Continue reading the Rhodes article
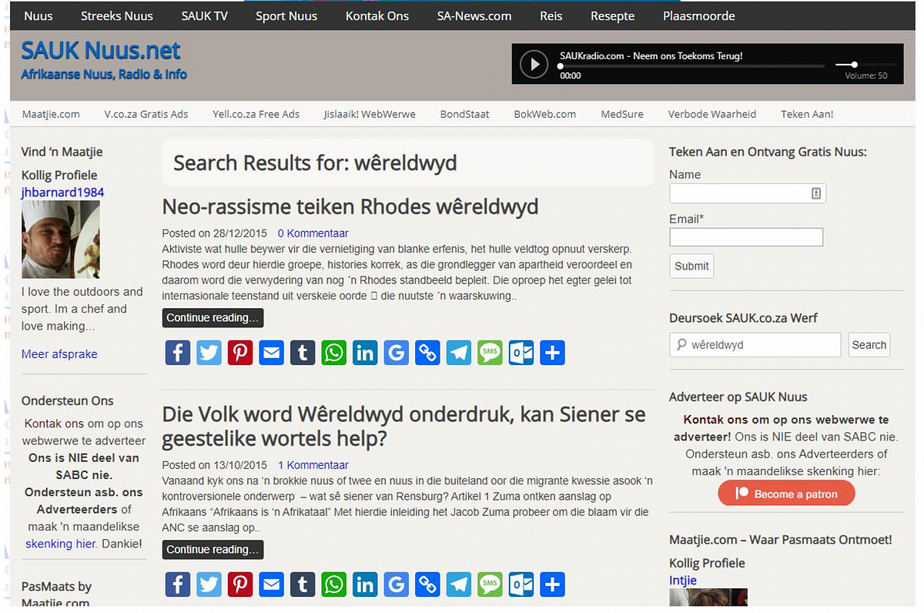 pos(213,318)
